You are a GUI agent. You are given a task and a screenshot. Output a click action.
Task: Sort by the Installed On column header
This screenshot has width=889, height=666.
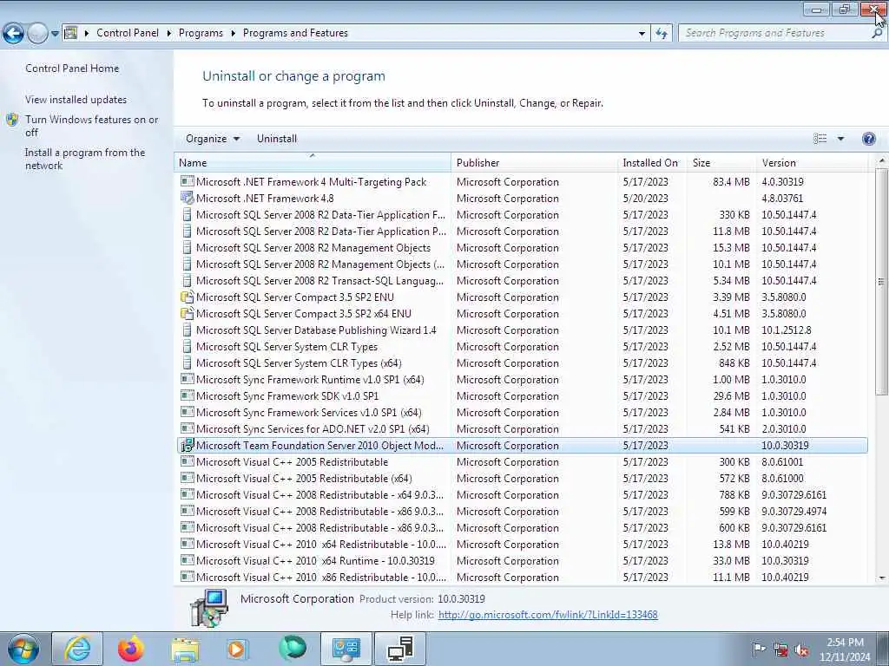pos(652,162)
